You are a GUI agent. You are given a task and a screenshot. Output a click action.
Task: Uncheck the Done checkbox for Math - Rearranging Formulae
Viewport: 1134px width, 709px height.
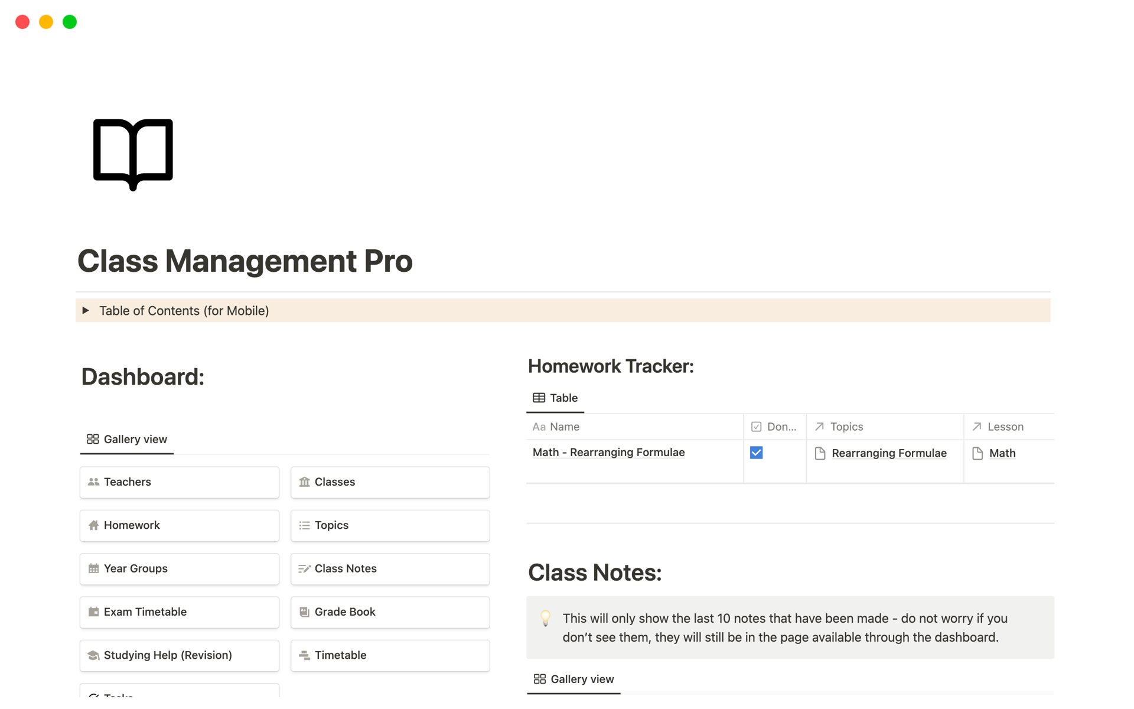756,452
